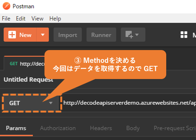Screen dimensions: 196x140
Task: Click the Postman app logo icon
Action: pos(6,6)
